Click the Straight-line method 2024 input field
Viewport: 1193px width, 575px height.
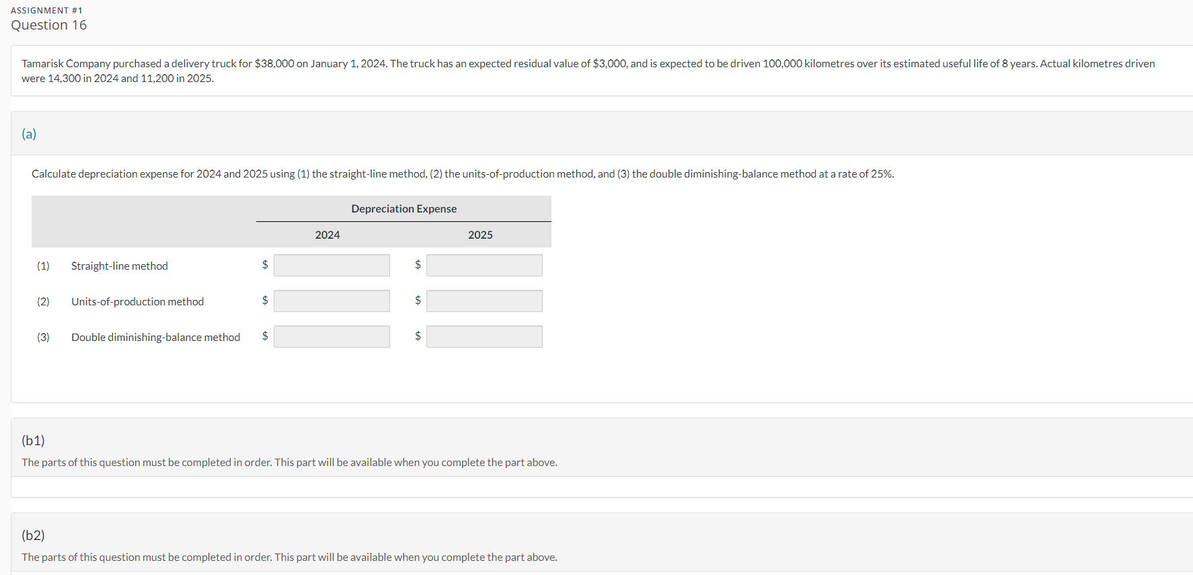pyautogui.click(x=332, y=265)
